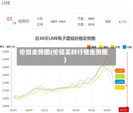Click the 铝报价 label
133x113 pixels.
pyautogui.click(x=24, y=21)
